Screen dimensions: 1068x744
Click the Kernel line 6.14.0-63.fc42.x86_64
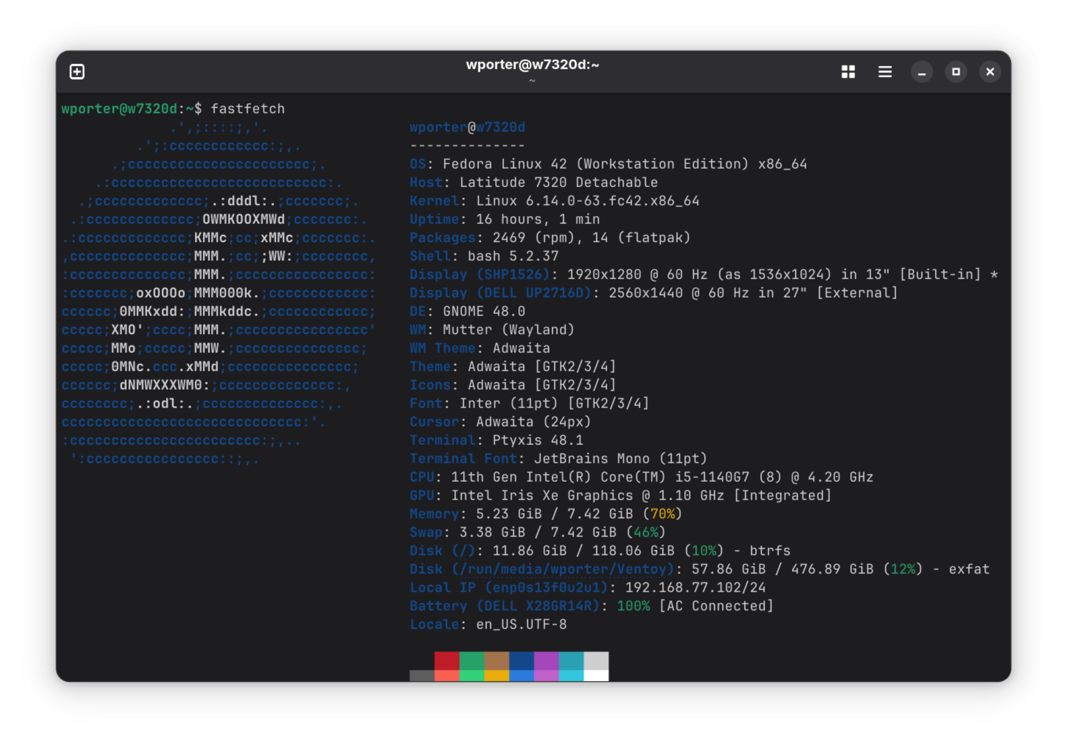554,201
